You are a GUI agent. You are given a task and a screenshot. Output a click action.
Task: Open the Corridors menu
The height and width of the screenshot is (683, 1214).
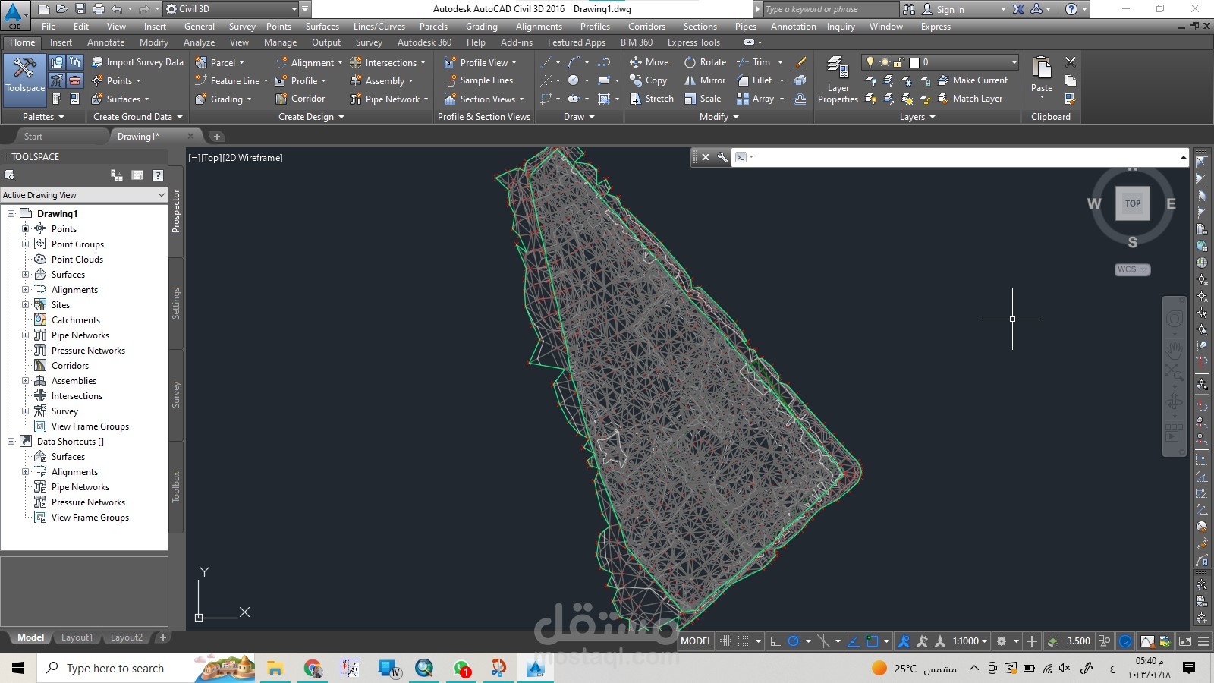[x=646, y=27]
